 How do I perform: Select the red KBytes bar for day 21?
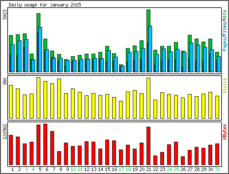148,146
